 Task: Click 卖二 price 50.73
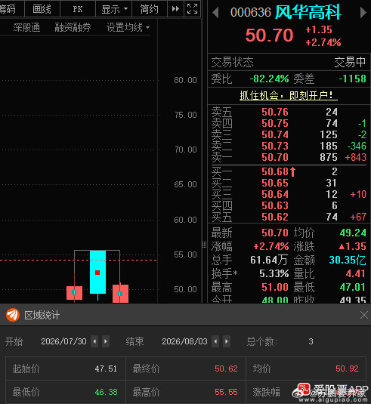(x=275, y=146)
